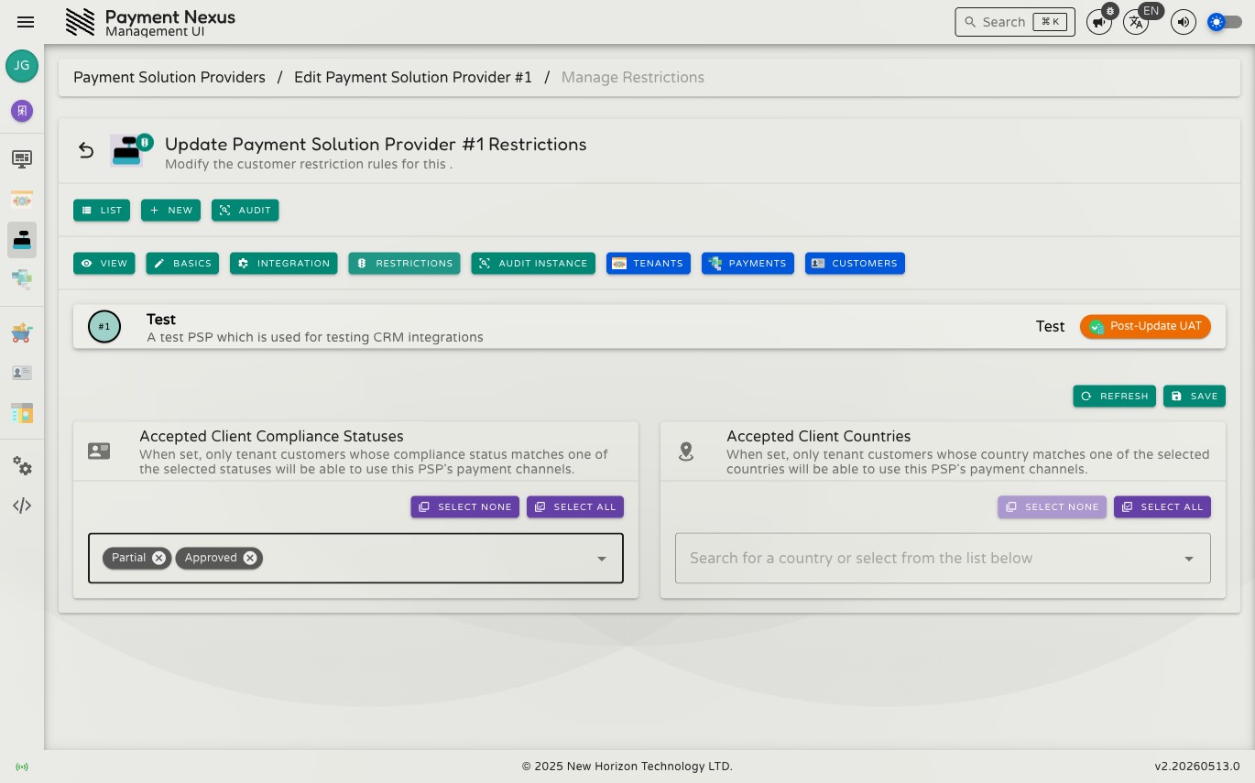Click the Accepted Client Countries heading

pyautogui.click(x=819, y=436)
